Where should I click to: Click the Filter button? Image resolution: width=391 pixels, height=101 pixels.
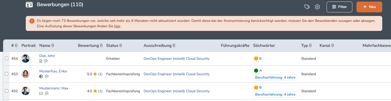point(339,7)
